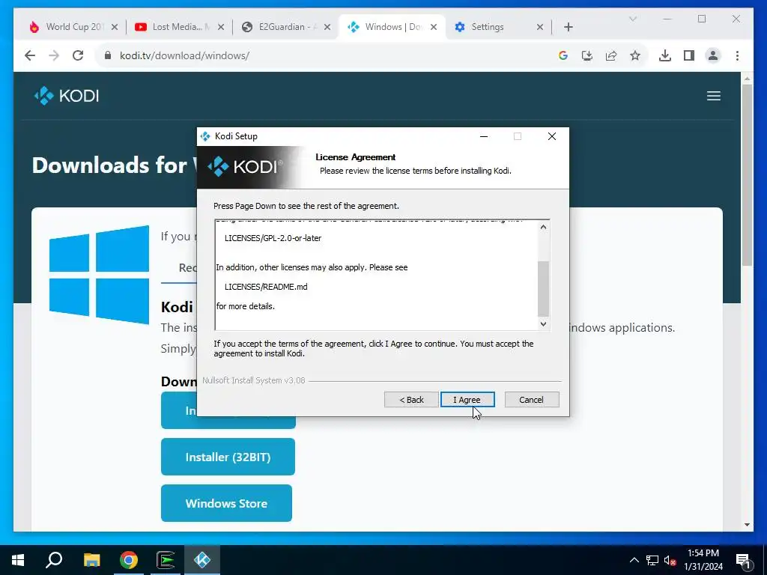Click LICENSES/README.md text in the agreement
767x575 pixels.
pos(266,287)
